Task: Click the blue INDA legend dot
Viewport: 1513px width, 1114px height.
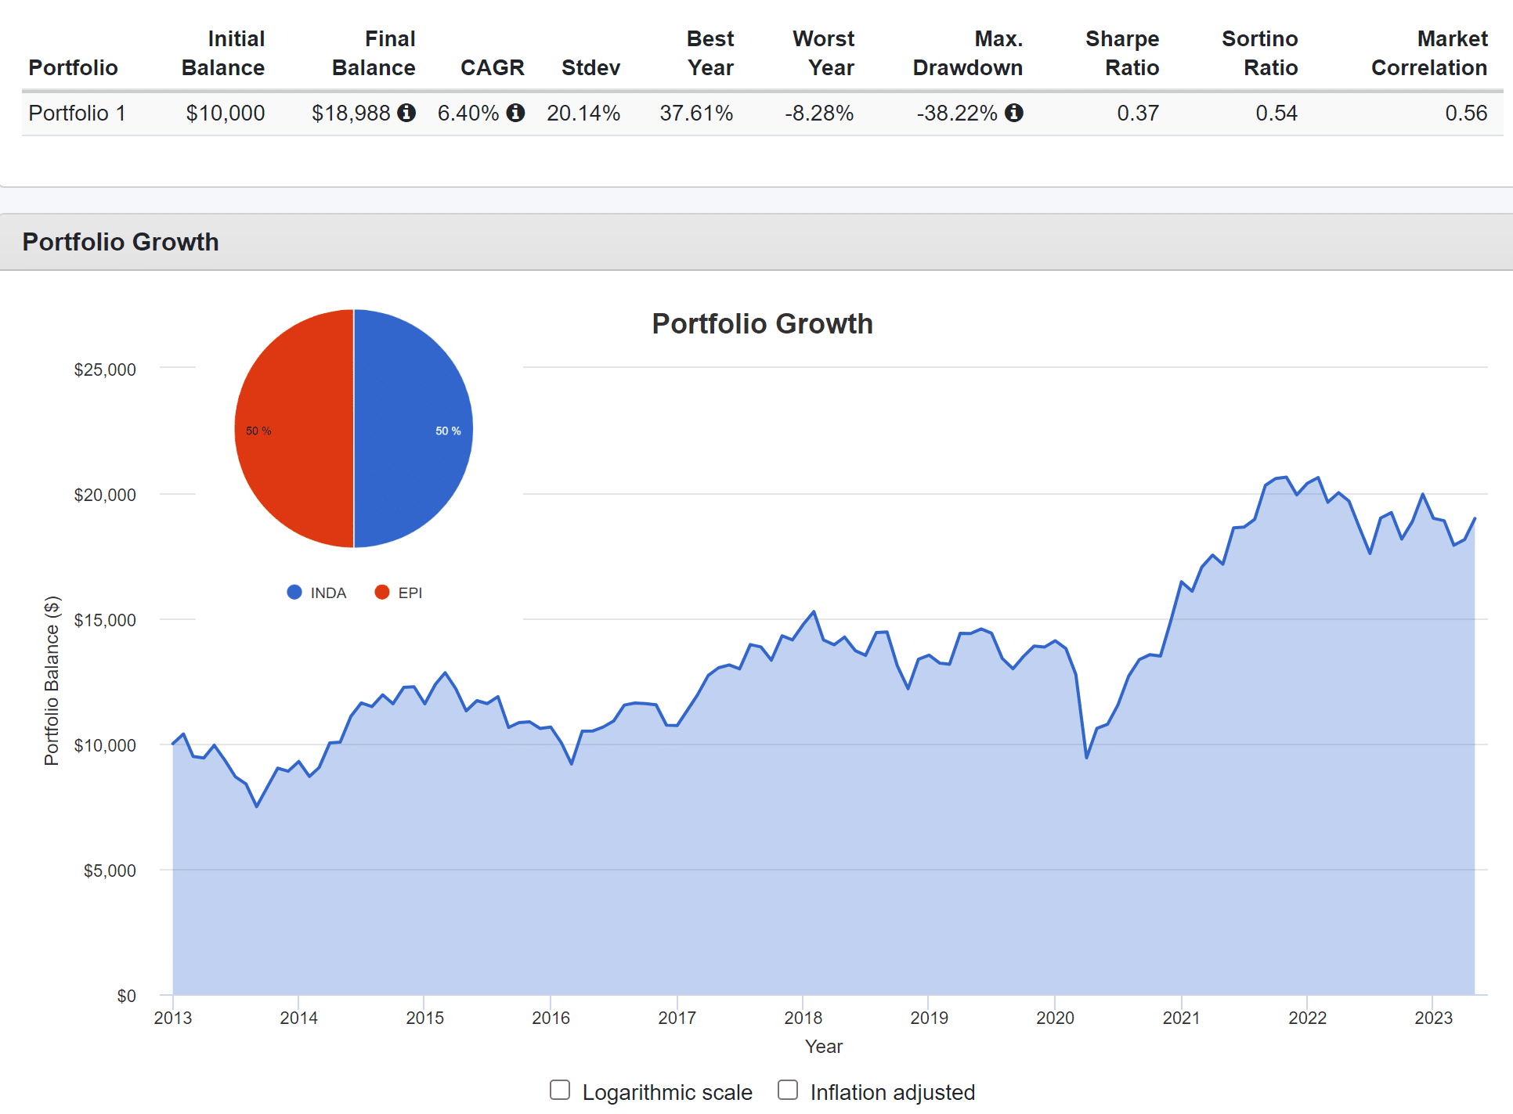Action: (294, 593)
